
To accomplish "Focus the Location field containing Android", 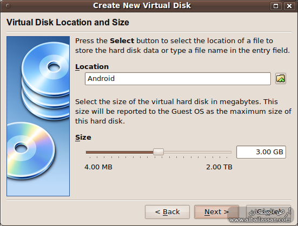I will click(x=178, y=79).
